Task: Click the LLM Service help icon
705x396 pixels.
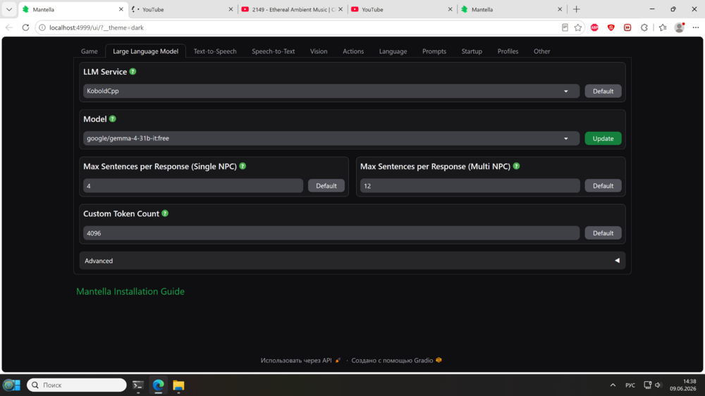Action: point(133,71)
